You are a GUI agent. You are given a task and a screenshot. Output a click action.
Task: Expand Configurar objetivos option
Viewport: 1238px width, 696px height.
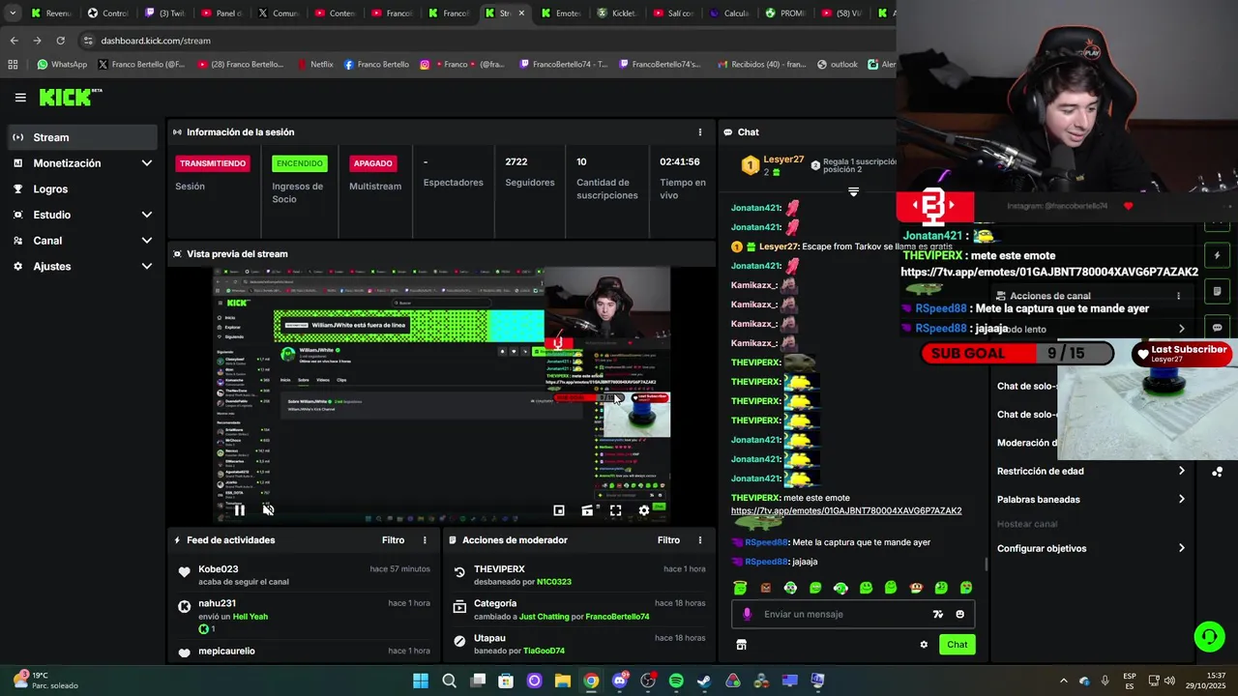click(1091, 548)
